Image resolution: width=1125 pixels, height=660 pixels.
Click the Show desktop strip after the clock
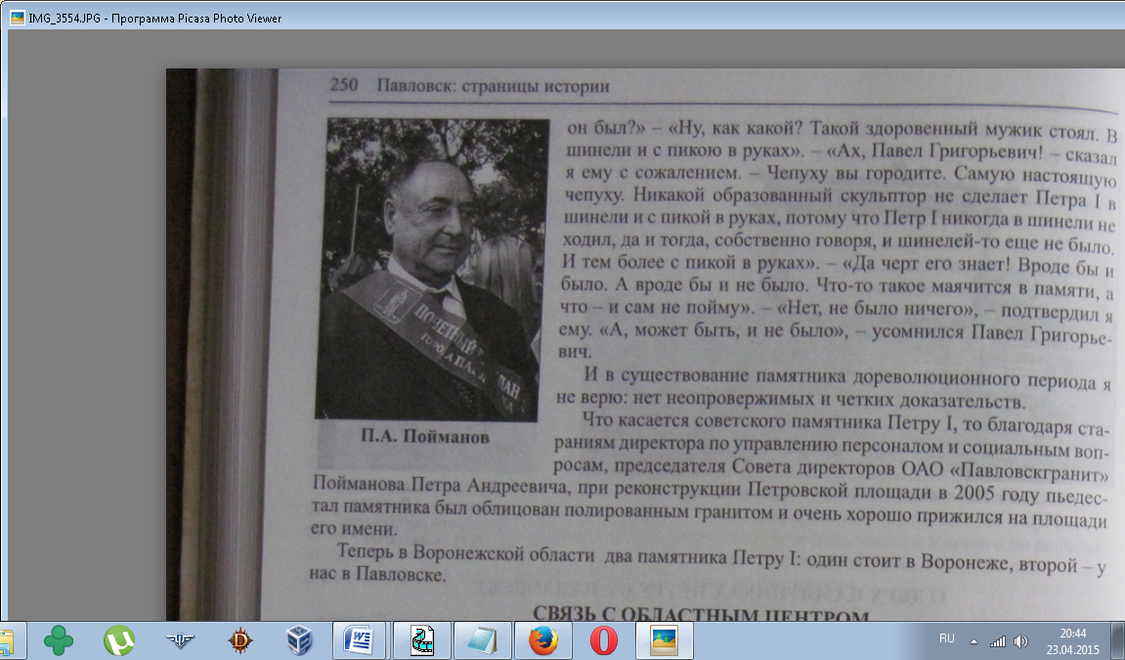pos(1118,640)
